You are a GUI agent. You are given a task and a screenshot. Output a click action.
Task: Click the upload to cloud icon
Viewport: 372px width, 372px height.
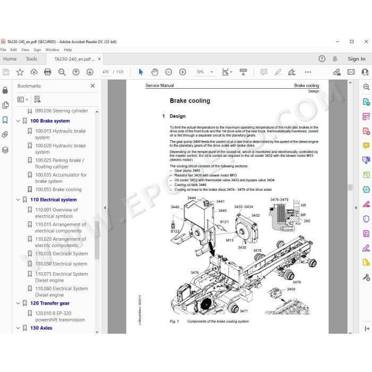pos(33,72)
